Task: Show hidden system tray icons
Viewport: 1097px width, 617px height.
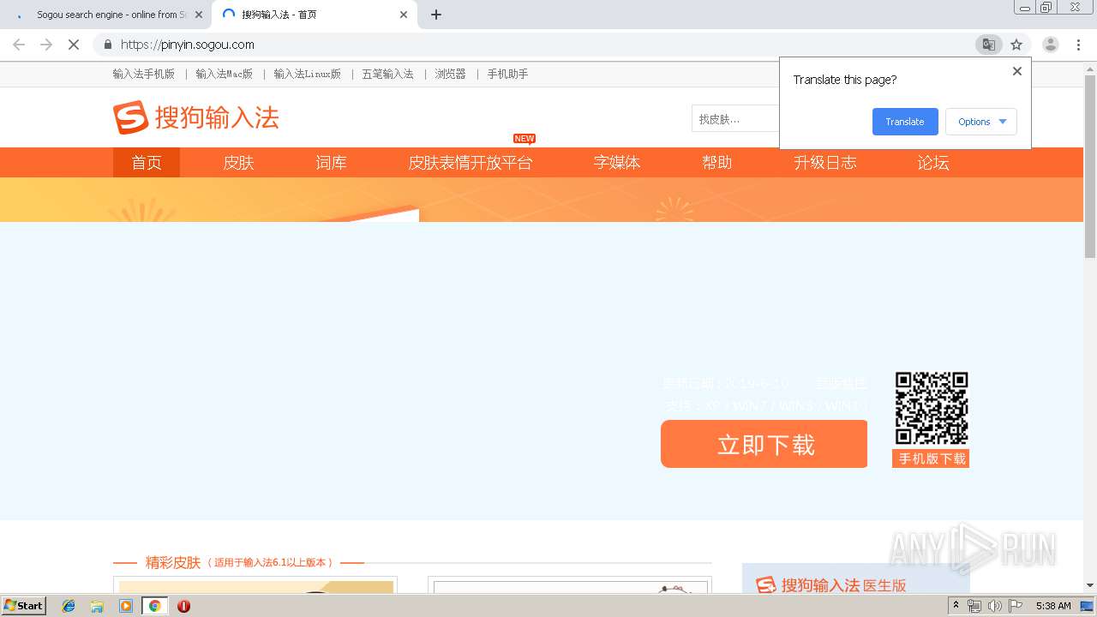Action: [x=956, y=606]
